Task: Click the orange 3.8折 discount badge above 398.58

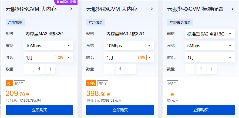Action: (91, 83)
